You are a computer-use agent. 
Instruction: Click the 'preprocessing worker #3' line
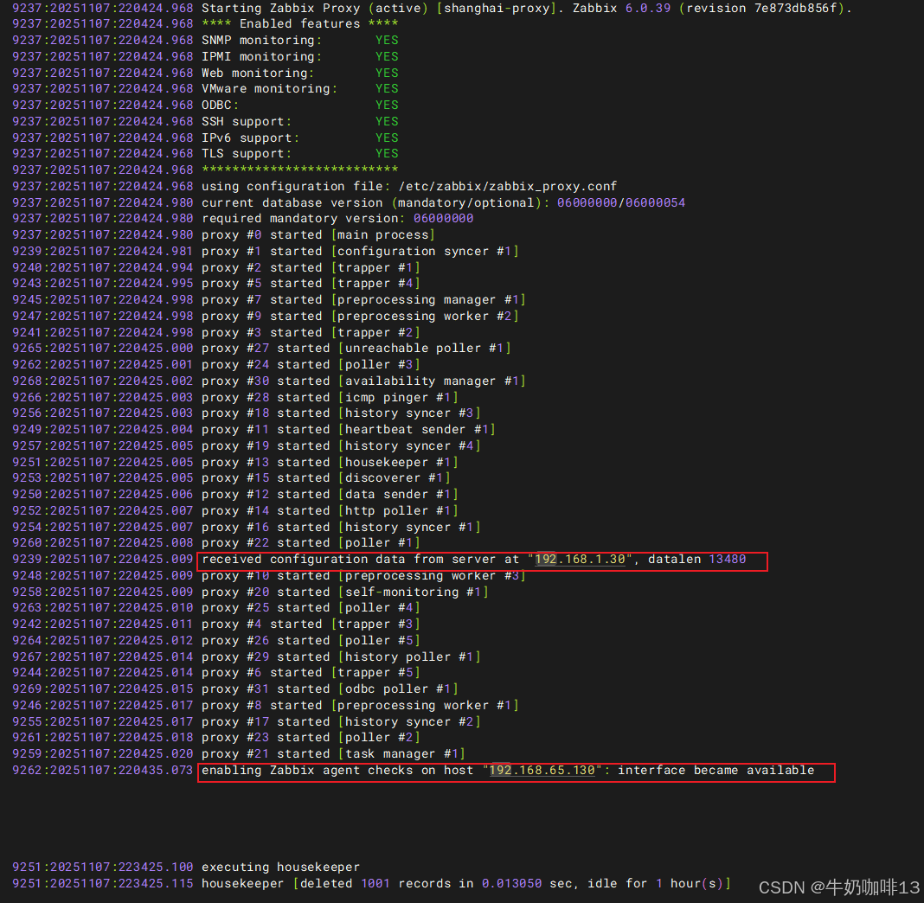(x=269, y=575)
